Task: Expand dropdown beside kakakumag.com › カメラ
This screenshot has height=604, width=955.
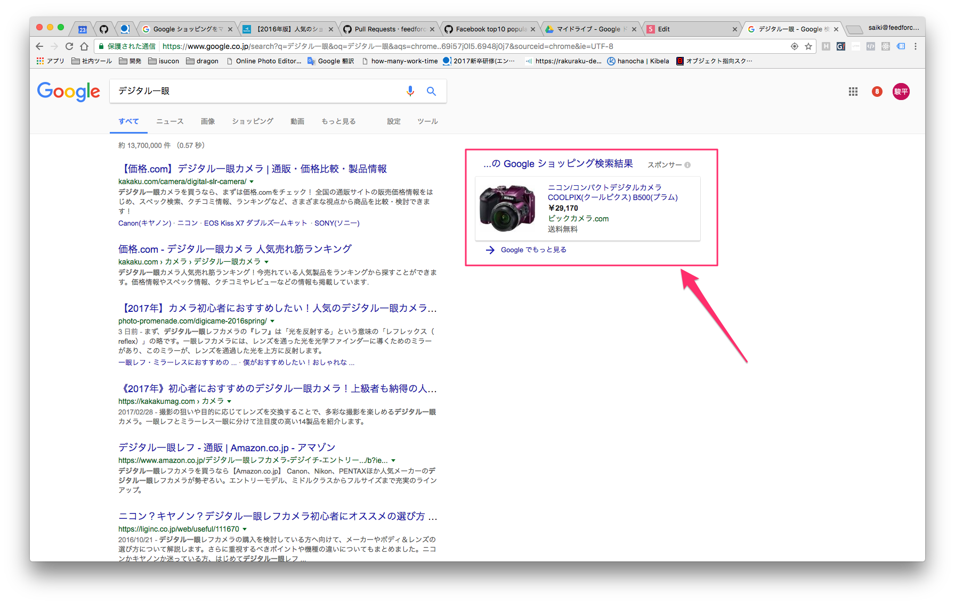Action: coord(229,402)
